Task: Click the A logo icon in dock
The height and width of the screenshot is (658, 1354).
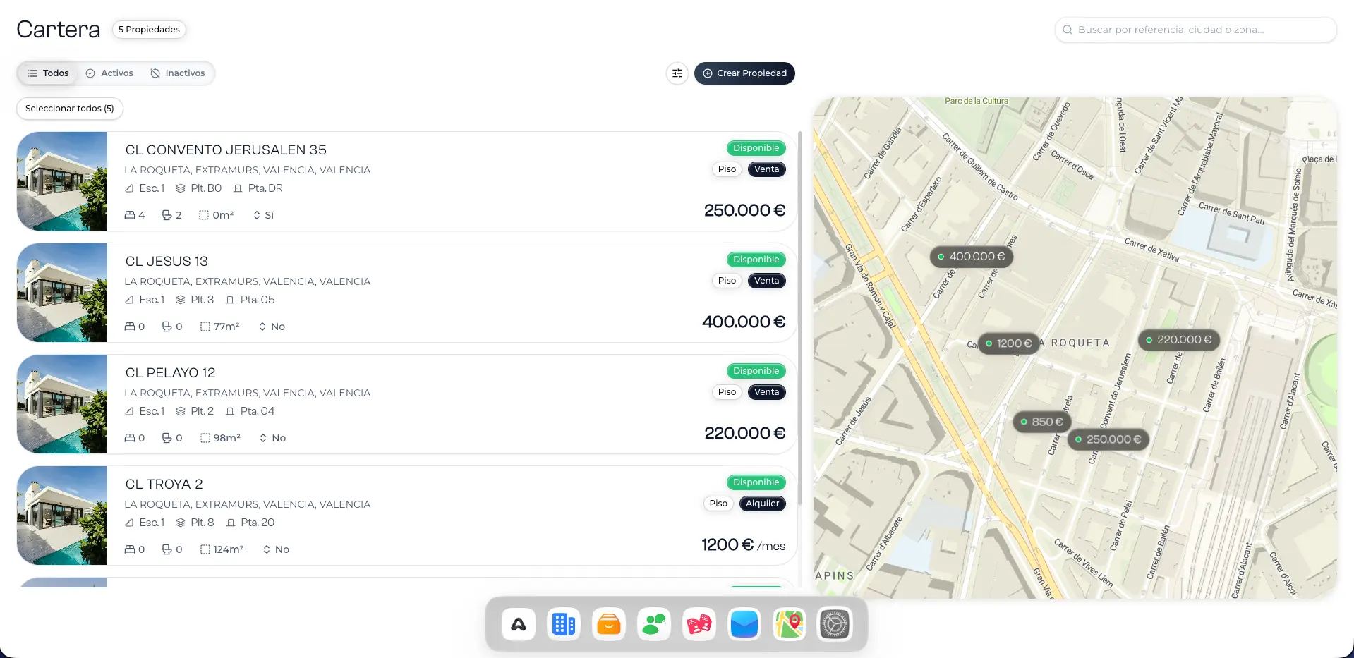Action: tap(519, 625)
